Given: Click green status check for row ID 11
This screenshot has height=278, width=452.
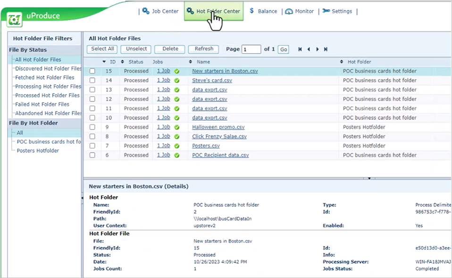Looking at the screenshot, I should point(177,109).
